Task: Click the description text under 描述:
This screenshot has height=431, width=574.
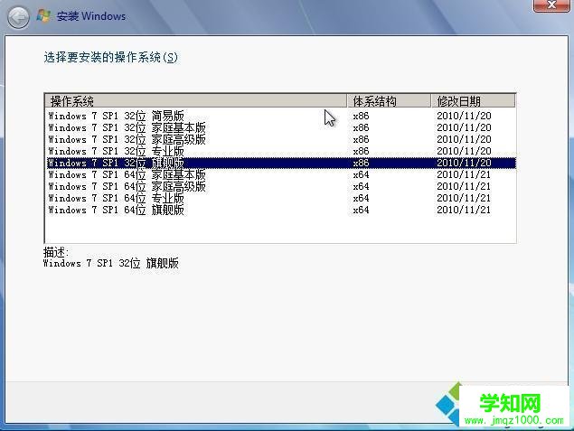Action: (x=110, y=263)
